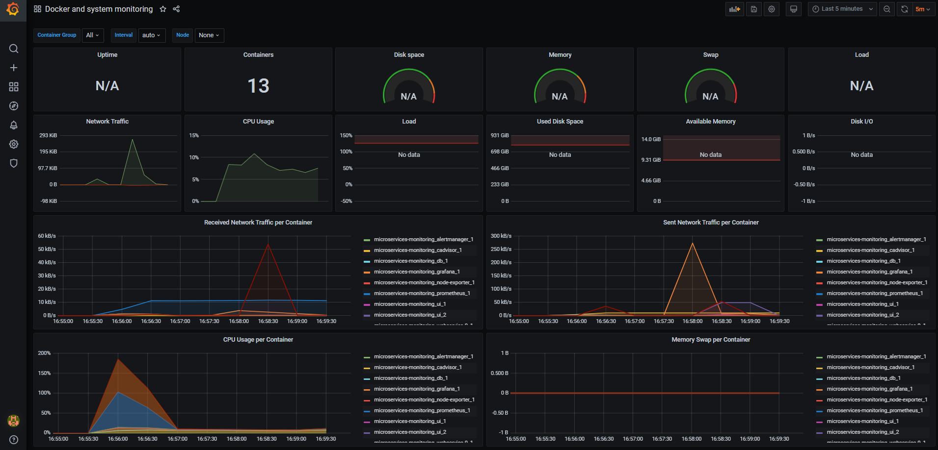Click dashboard grid icon beside title
This screenshot has width=938, height=450.
point(37,9)
